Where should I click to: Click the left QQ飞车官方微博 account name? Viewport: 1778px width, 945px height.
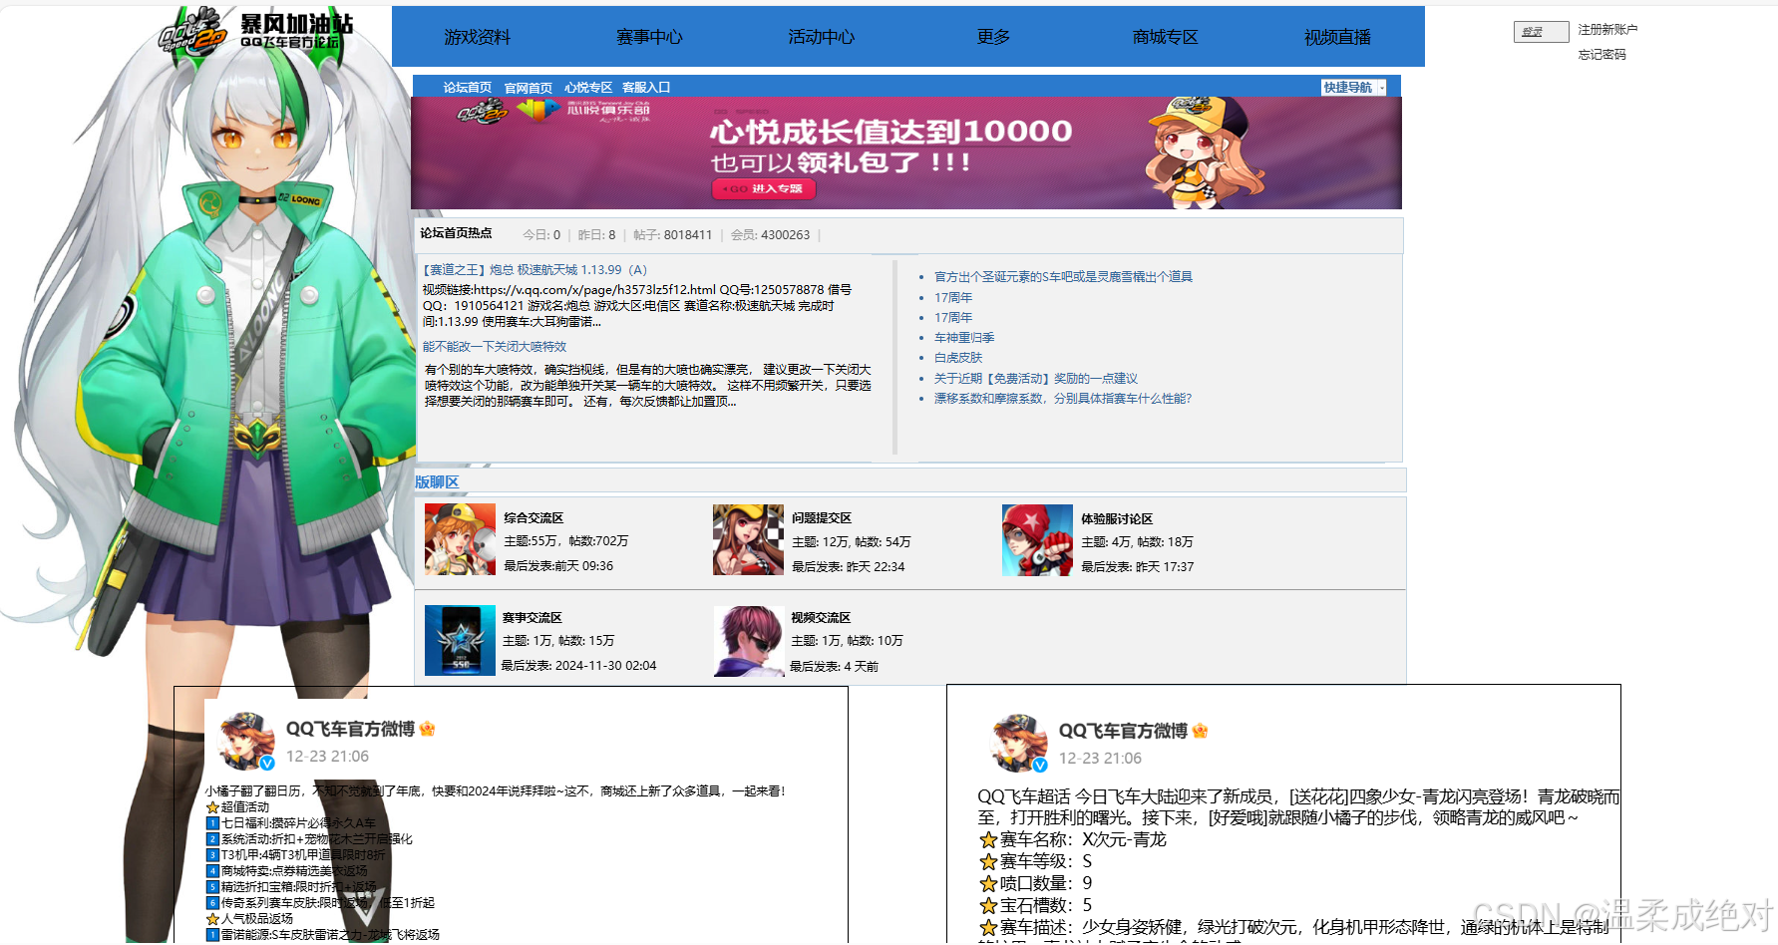(350, 729)
